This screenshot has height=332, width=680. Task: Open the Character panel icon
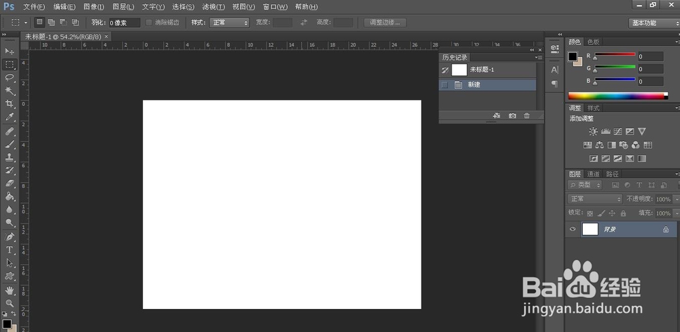(x=555, y=70)
